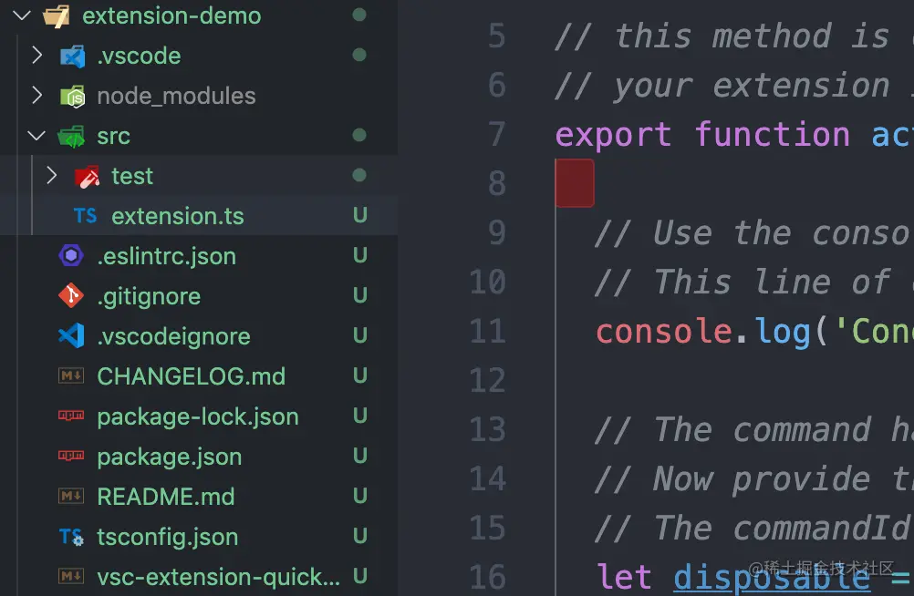Image resolution: width=914 pixels, height=596 pixels.
Task: Click the VS Code icon beside .vscodeignore
Action: (x=71, y=336)
